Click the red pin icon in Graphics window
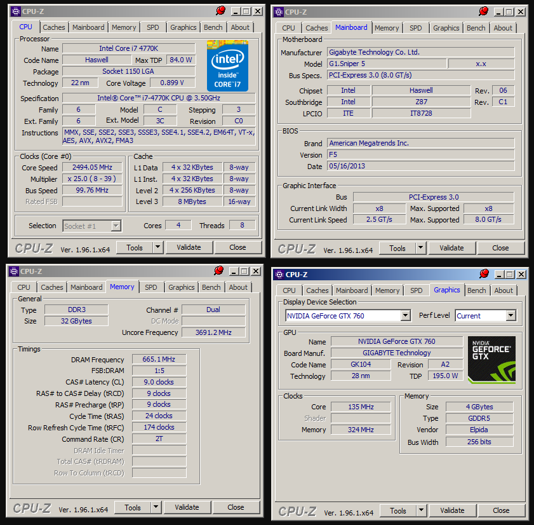Viewport: 534px width, 525px height. pos(484,274)
